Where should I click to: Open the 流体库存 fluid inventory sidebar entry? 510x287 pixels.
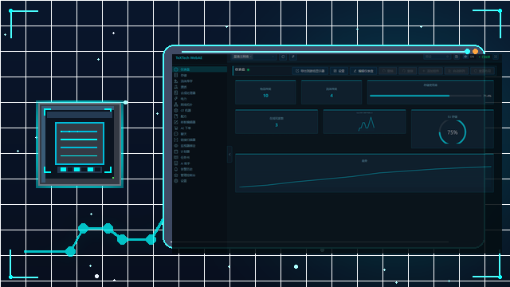pos(200,81)
